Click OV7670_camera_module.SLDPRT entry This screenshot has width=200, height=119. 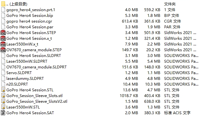pos(37,67)
